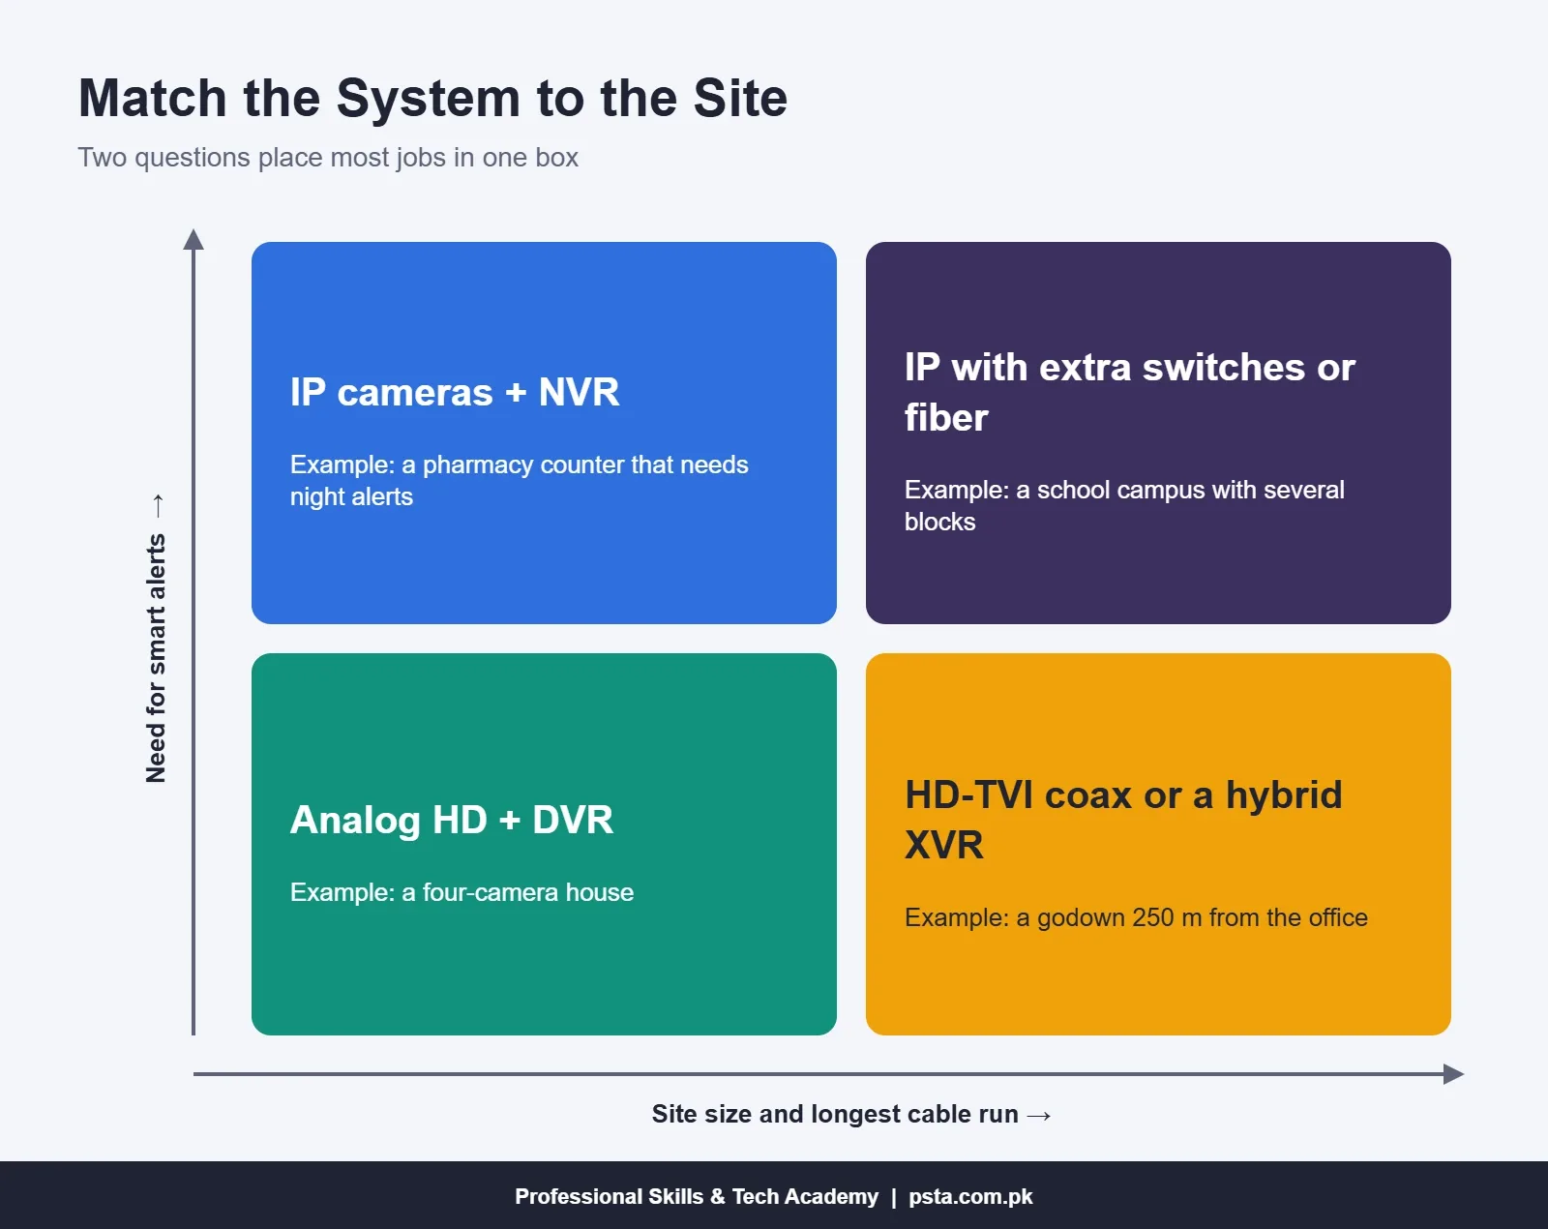Viewport: 1548px width, 1229px height.
Task: Click the 'Site size and longest cable run' label
Action: (x=851, y=1114)
